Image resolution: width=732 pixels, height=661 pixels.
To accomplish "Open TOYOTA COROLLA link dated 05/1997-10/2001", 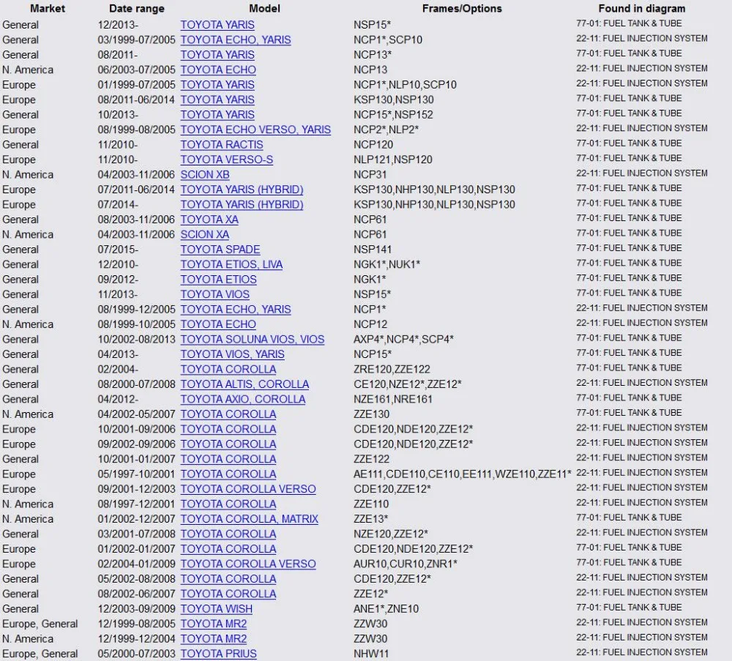I will pos(228,474).
